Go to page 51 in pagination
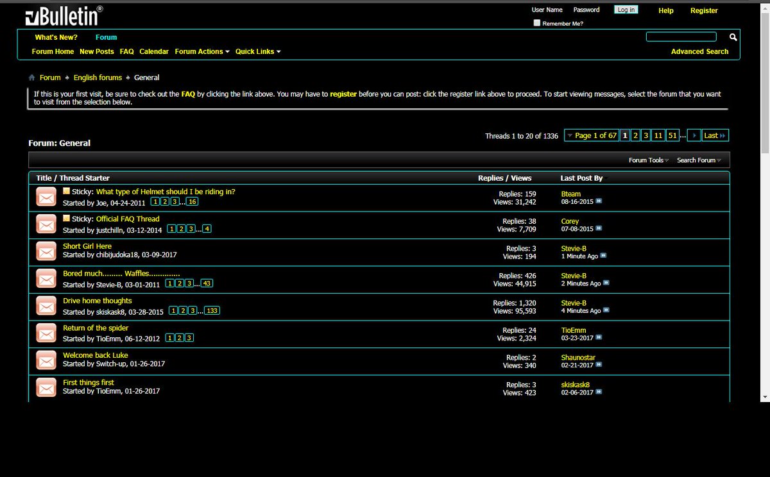This screenshot has width=770, height=477. point(672,135)
